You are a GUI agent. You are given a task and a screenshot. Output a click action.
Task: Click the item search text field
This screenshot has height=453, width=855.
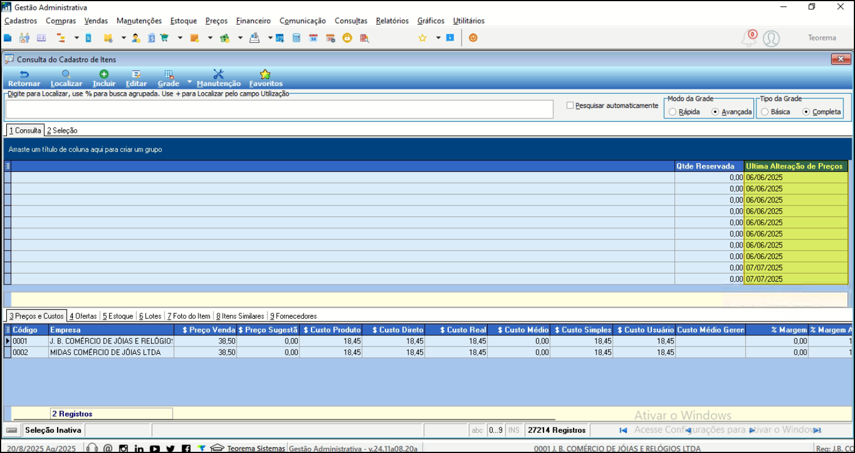279,109
